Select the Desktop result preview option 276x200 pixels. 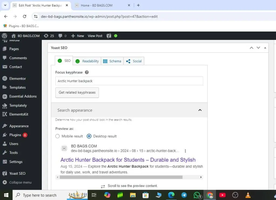[x=89, y=136]
